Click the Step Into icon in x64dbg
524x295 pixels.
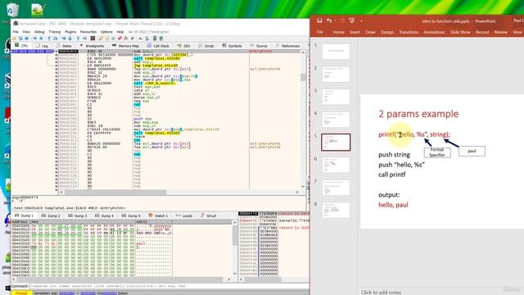49,39
